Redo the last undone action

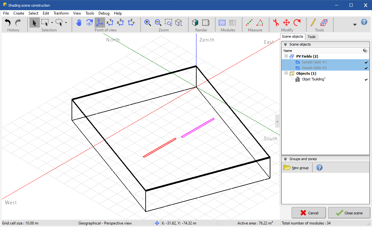coord(18,22)
